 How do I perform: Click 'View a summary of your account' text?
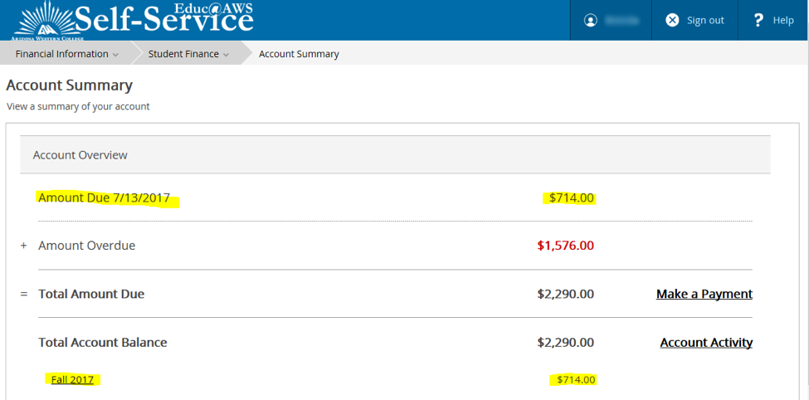[x=78, y=107]
